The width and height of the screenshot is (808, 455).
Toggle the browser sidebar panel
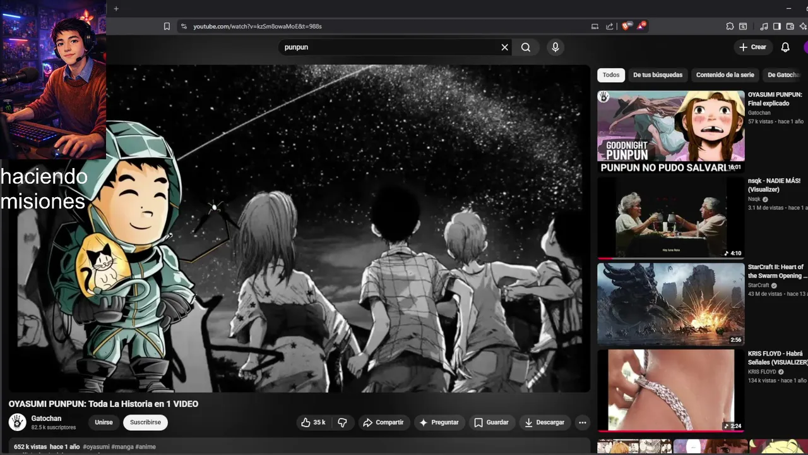[x=777, y=27]
